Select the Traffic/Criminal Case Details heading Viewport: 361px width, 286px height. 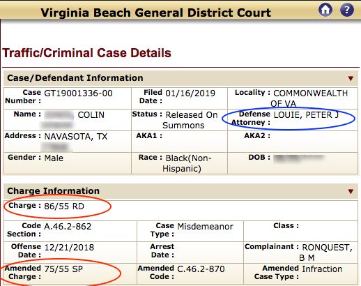(x=86, y=53)
